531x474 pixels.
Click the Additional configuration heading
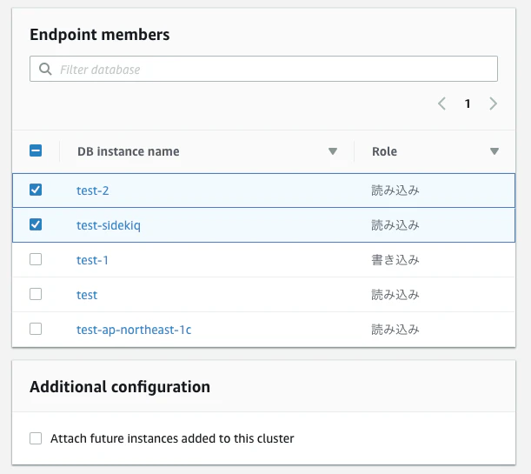pyautogui.click(x=120, y=387)
